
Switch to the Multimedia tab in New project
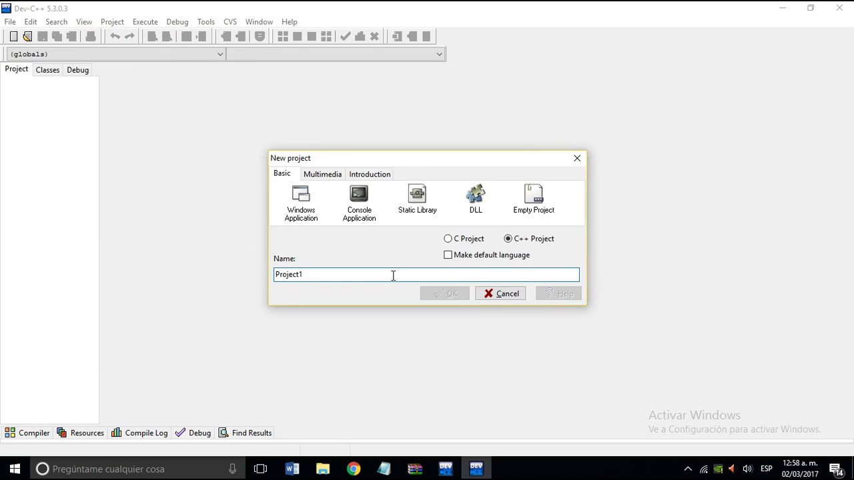[x=322, y=174]
